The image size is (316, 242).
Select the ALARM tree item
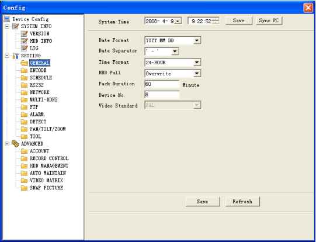(x=37, y=115)
